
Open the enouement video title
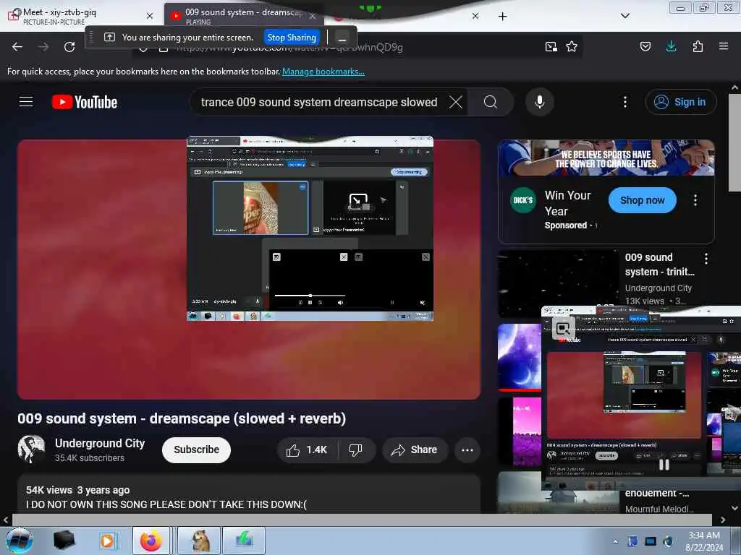[x=657, y=493]
